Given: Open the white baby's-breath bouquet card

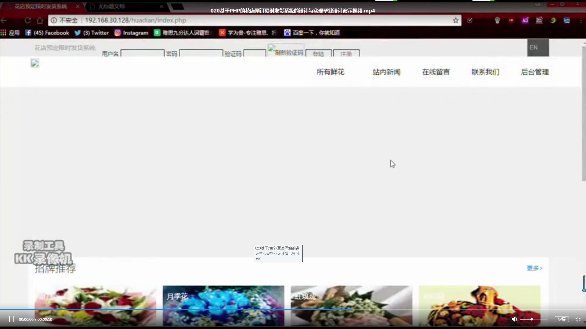Looking at the screenshot, I should pos(351,306).
